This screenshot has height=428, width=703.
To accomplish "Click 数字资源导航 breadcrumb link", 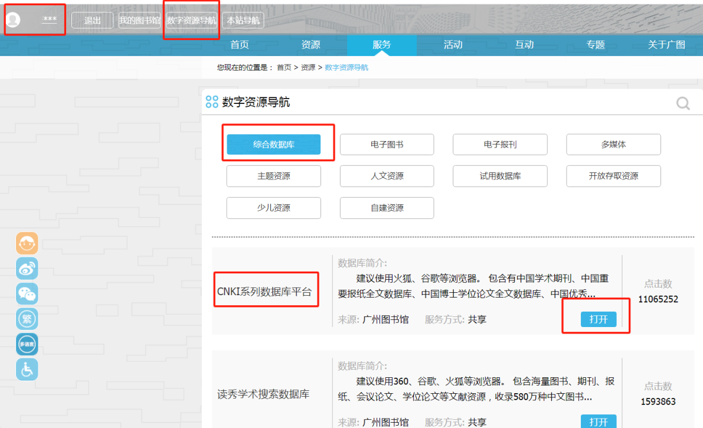I will coord(346,67).
